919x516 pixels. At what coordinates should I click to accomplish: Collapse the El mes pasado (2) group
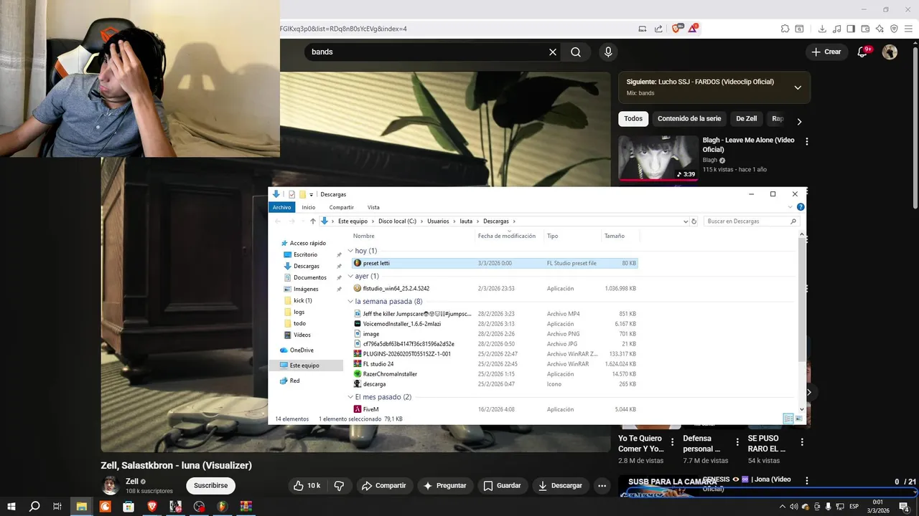coord(350,397)
